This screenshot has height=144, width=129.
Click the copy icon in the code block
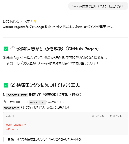pos(93,116)
